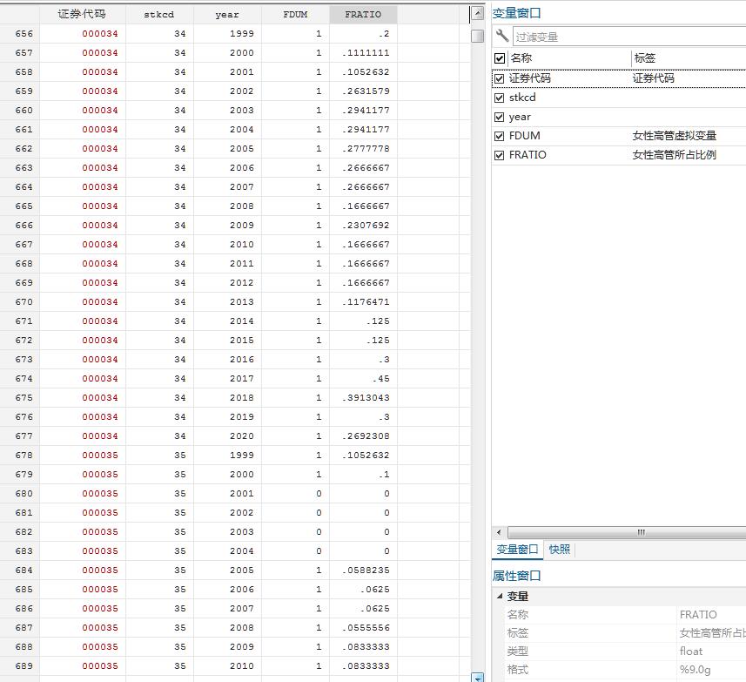The width and height of the screenshot is (746, 682).
Task: Toggle the select-all variables checkbox
Action: (x=499, y=58)
